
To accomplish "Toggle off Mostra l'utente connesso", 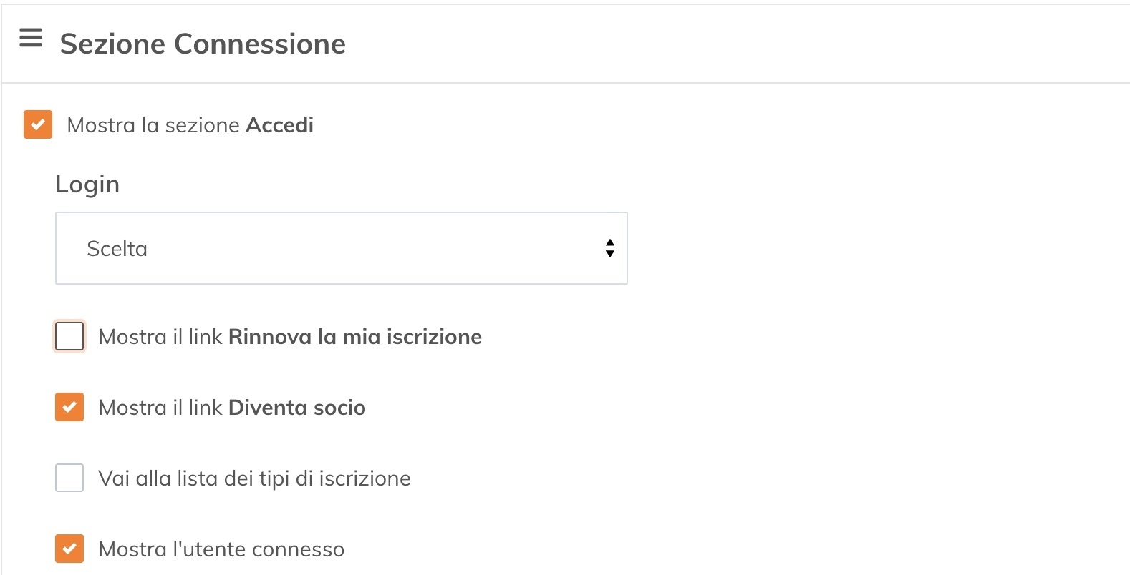I will click(x=69, y=549).
